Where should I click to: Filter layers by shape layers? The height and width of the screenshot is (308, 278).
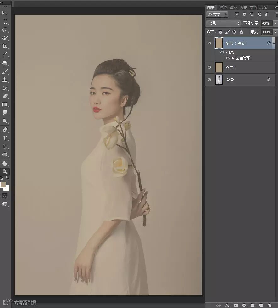259,14
